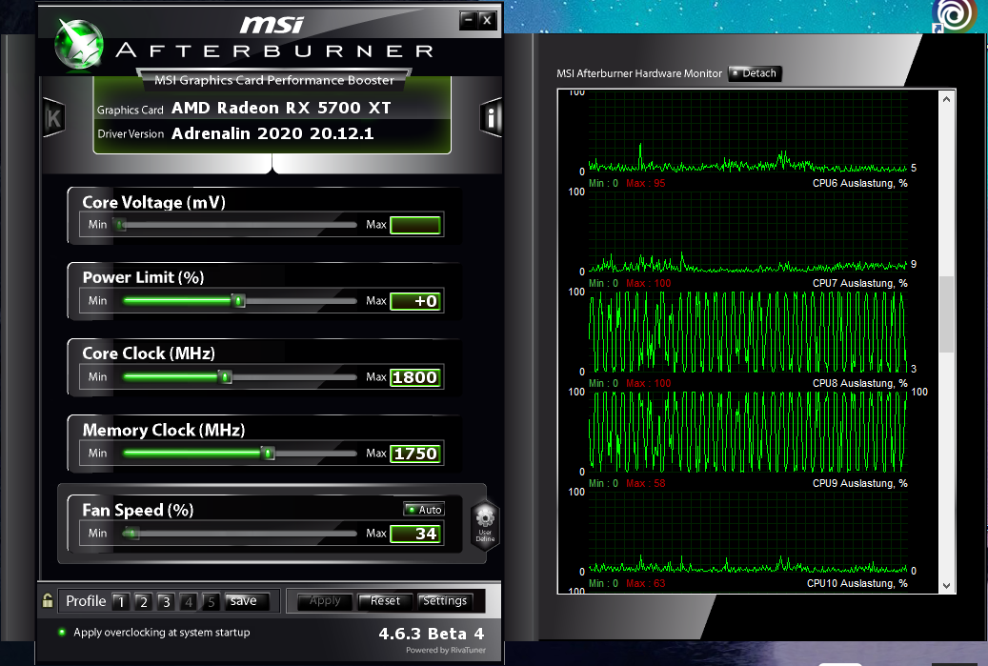Toggle the profile lock padlock icon
The height and width of the screenshot is (666, 988).
click(48, 600)
